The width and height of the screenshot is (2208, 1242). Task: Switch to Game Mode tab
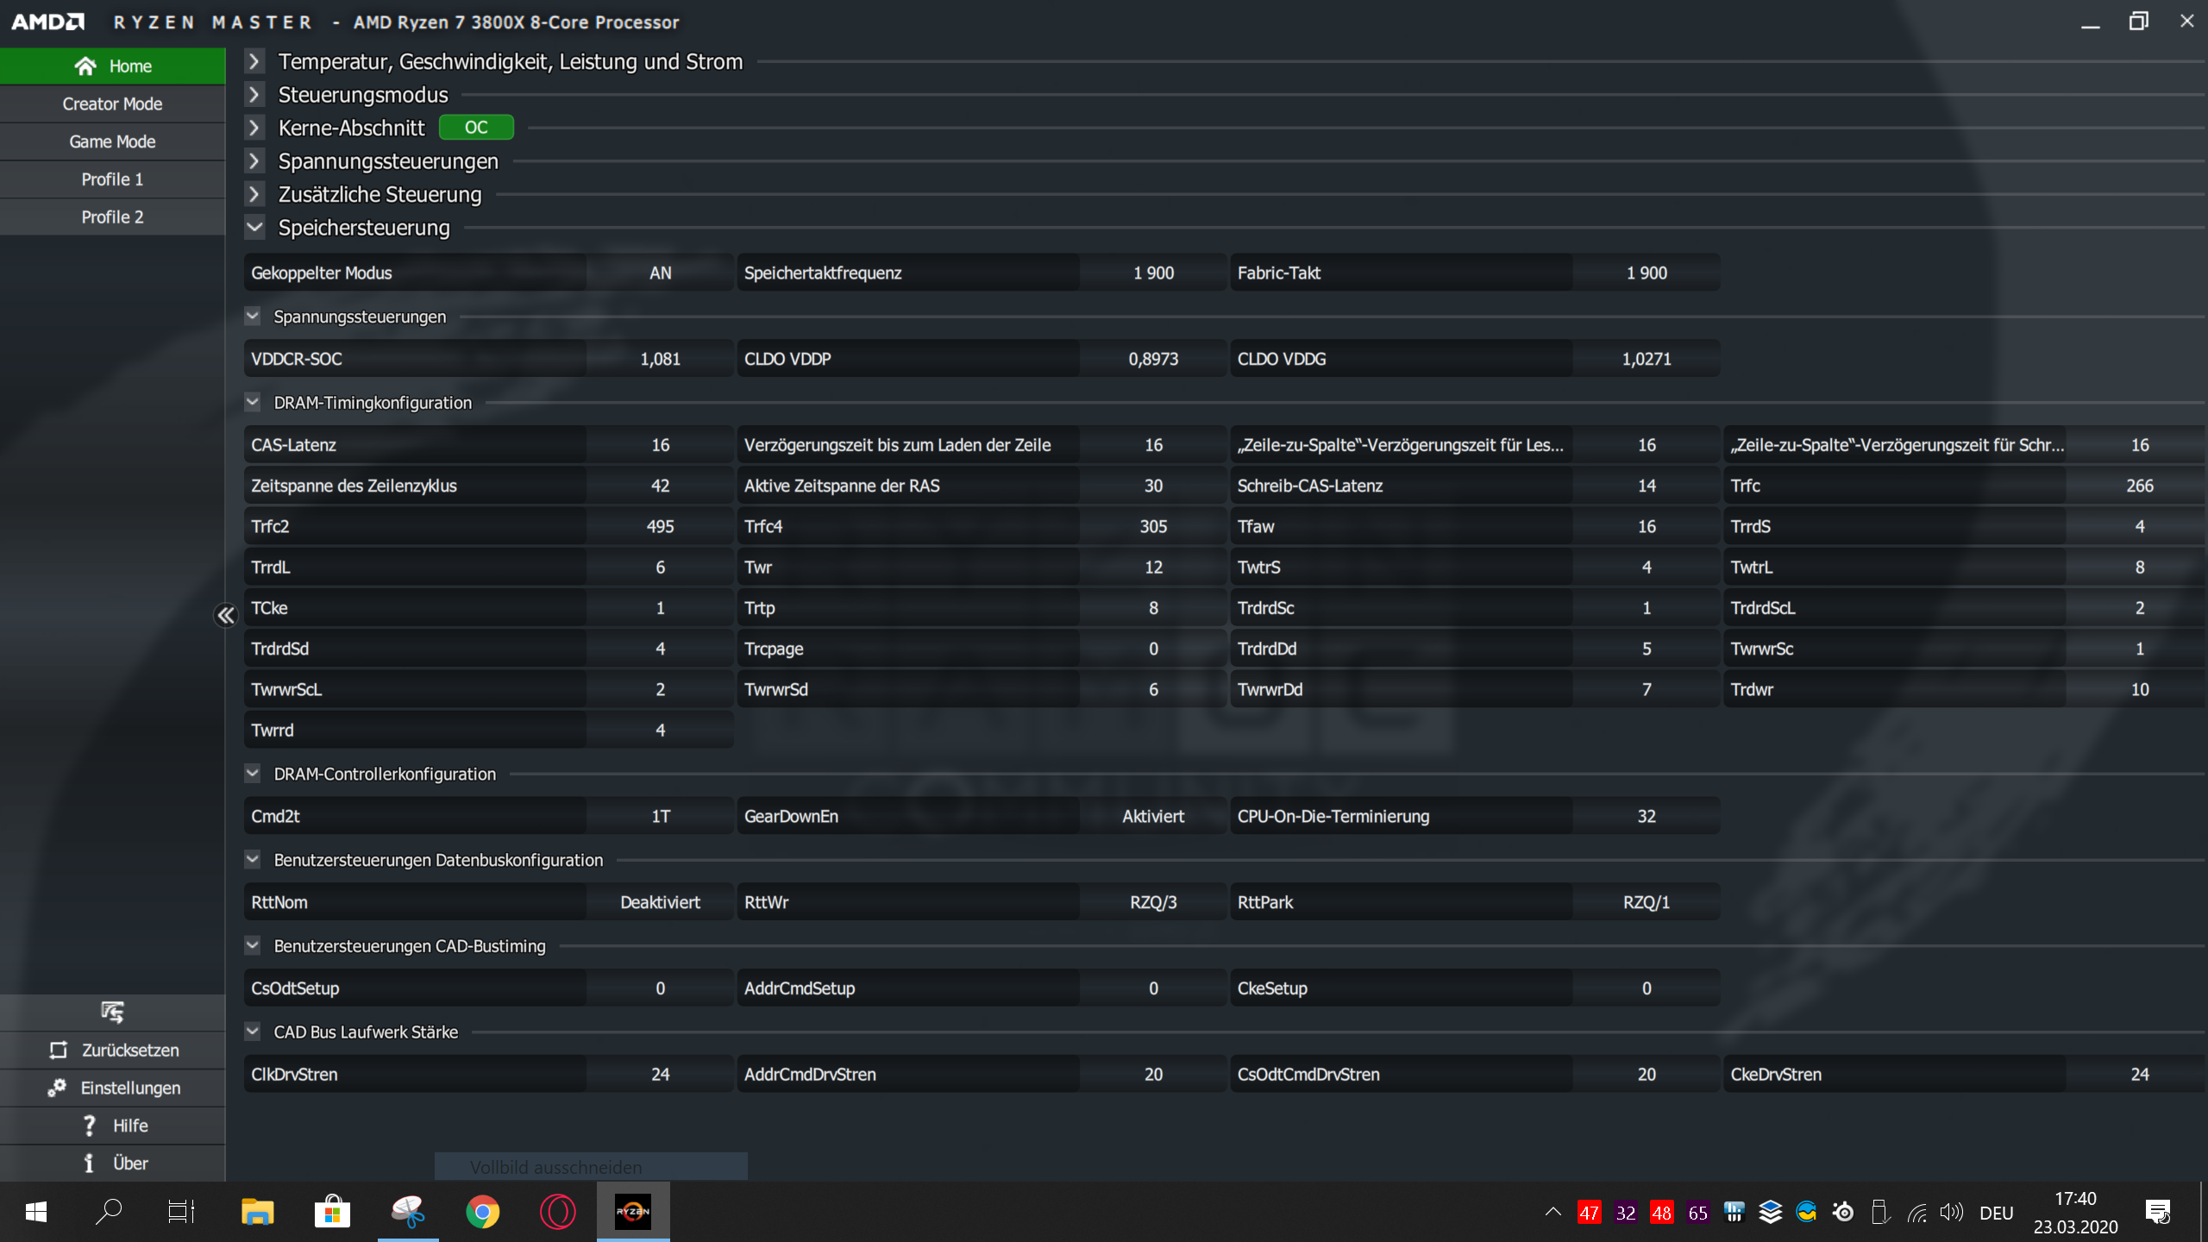tap(112, 141)
